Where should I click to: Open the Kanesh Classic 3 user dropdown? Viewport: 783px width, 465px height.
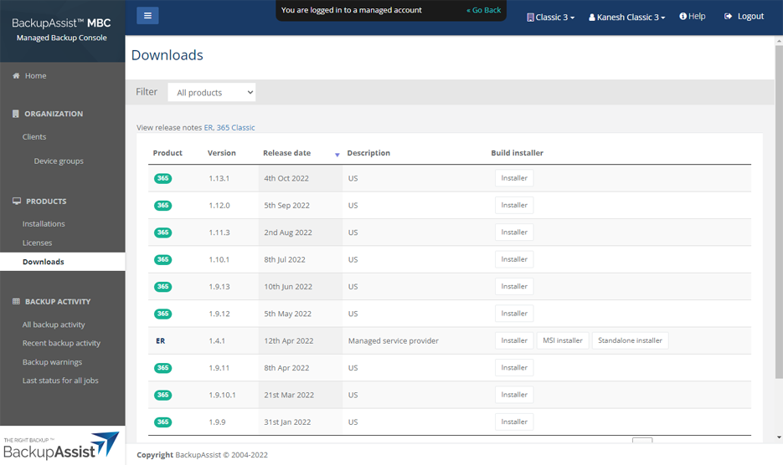[x=626, y=17]
